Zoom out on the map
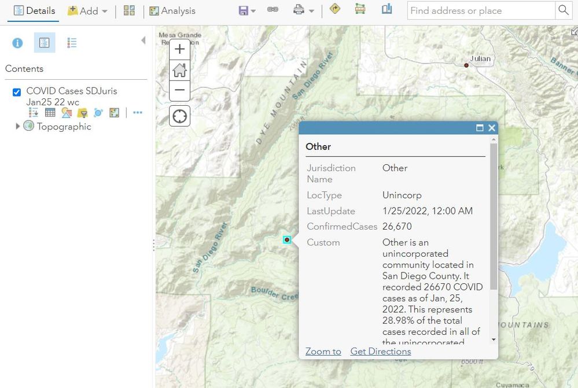578x388 pixels. coord(179,90)
